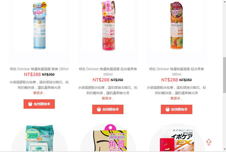226x152 pixels.
Task: Open 明色 Detclear 綜合莓果香 product title
Action: (108, 72)
